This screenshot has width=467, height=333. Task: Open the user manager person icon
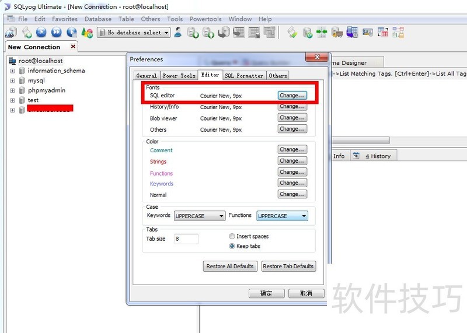(178, 32)
